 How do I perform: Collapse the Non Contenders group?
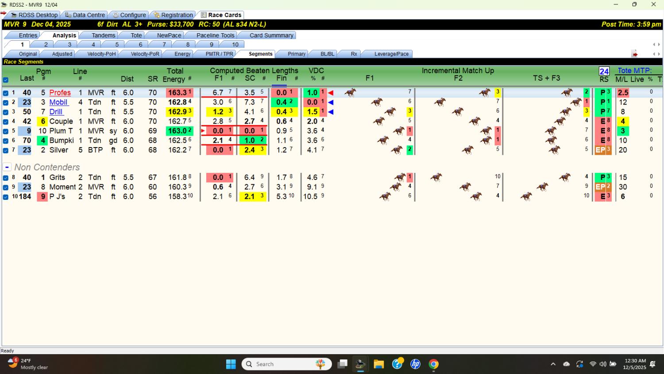point(7,168)
